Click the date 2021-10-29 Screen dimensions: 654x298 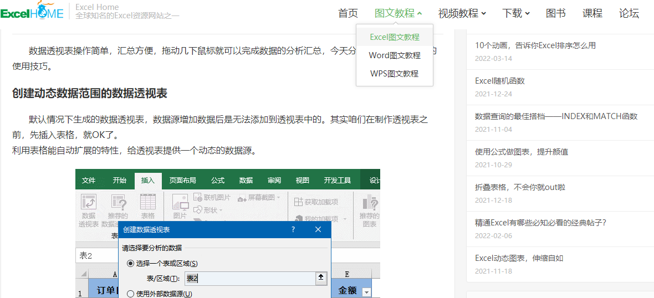pos(493,165)
